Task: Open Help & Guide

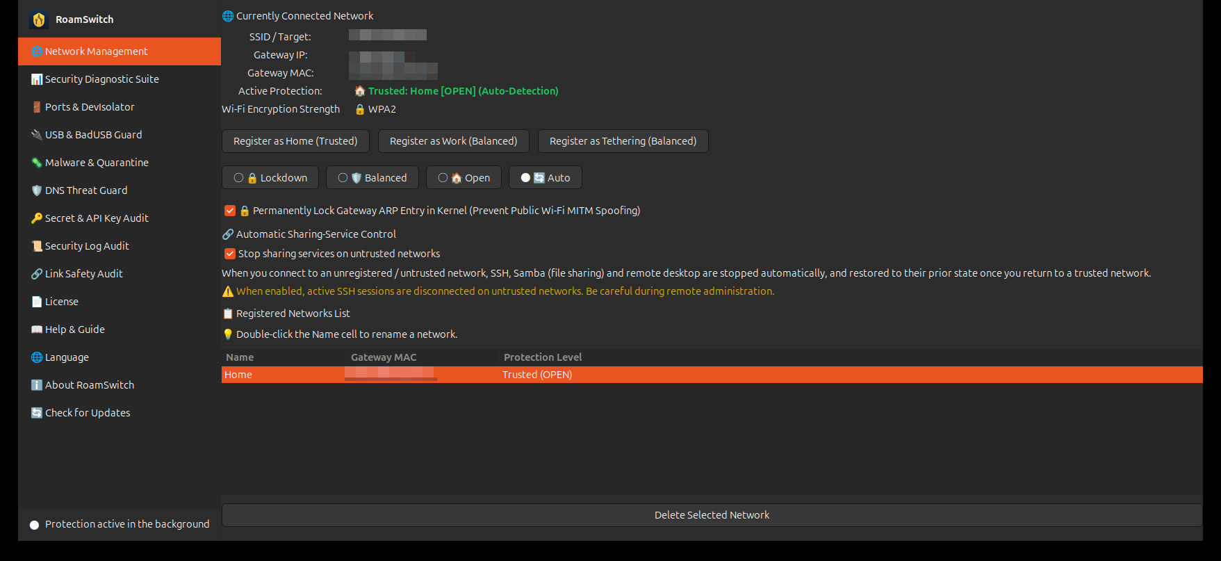Action: tap(120, 330)
